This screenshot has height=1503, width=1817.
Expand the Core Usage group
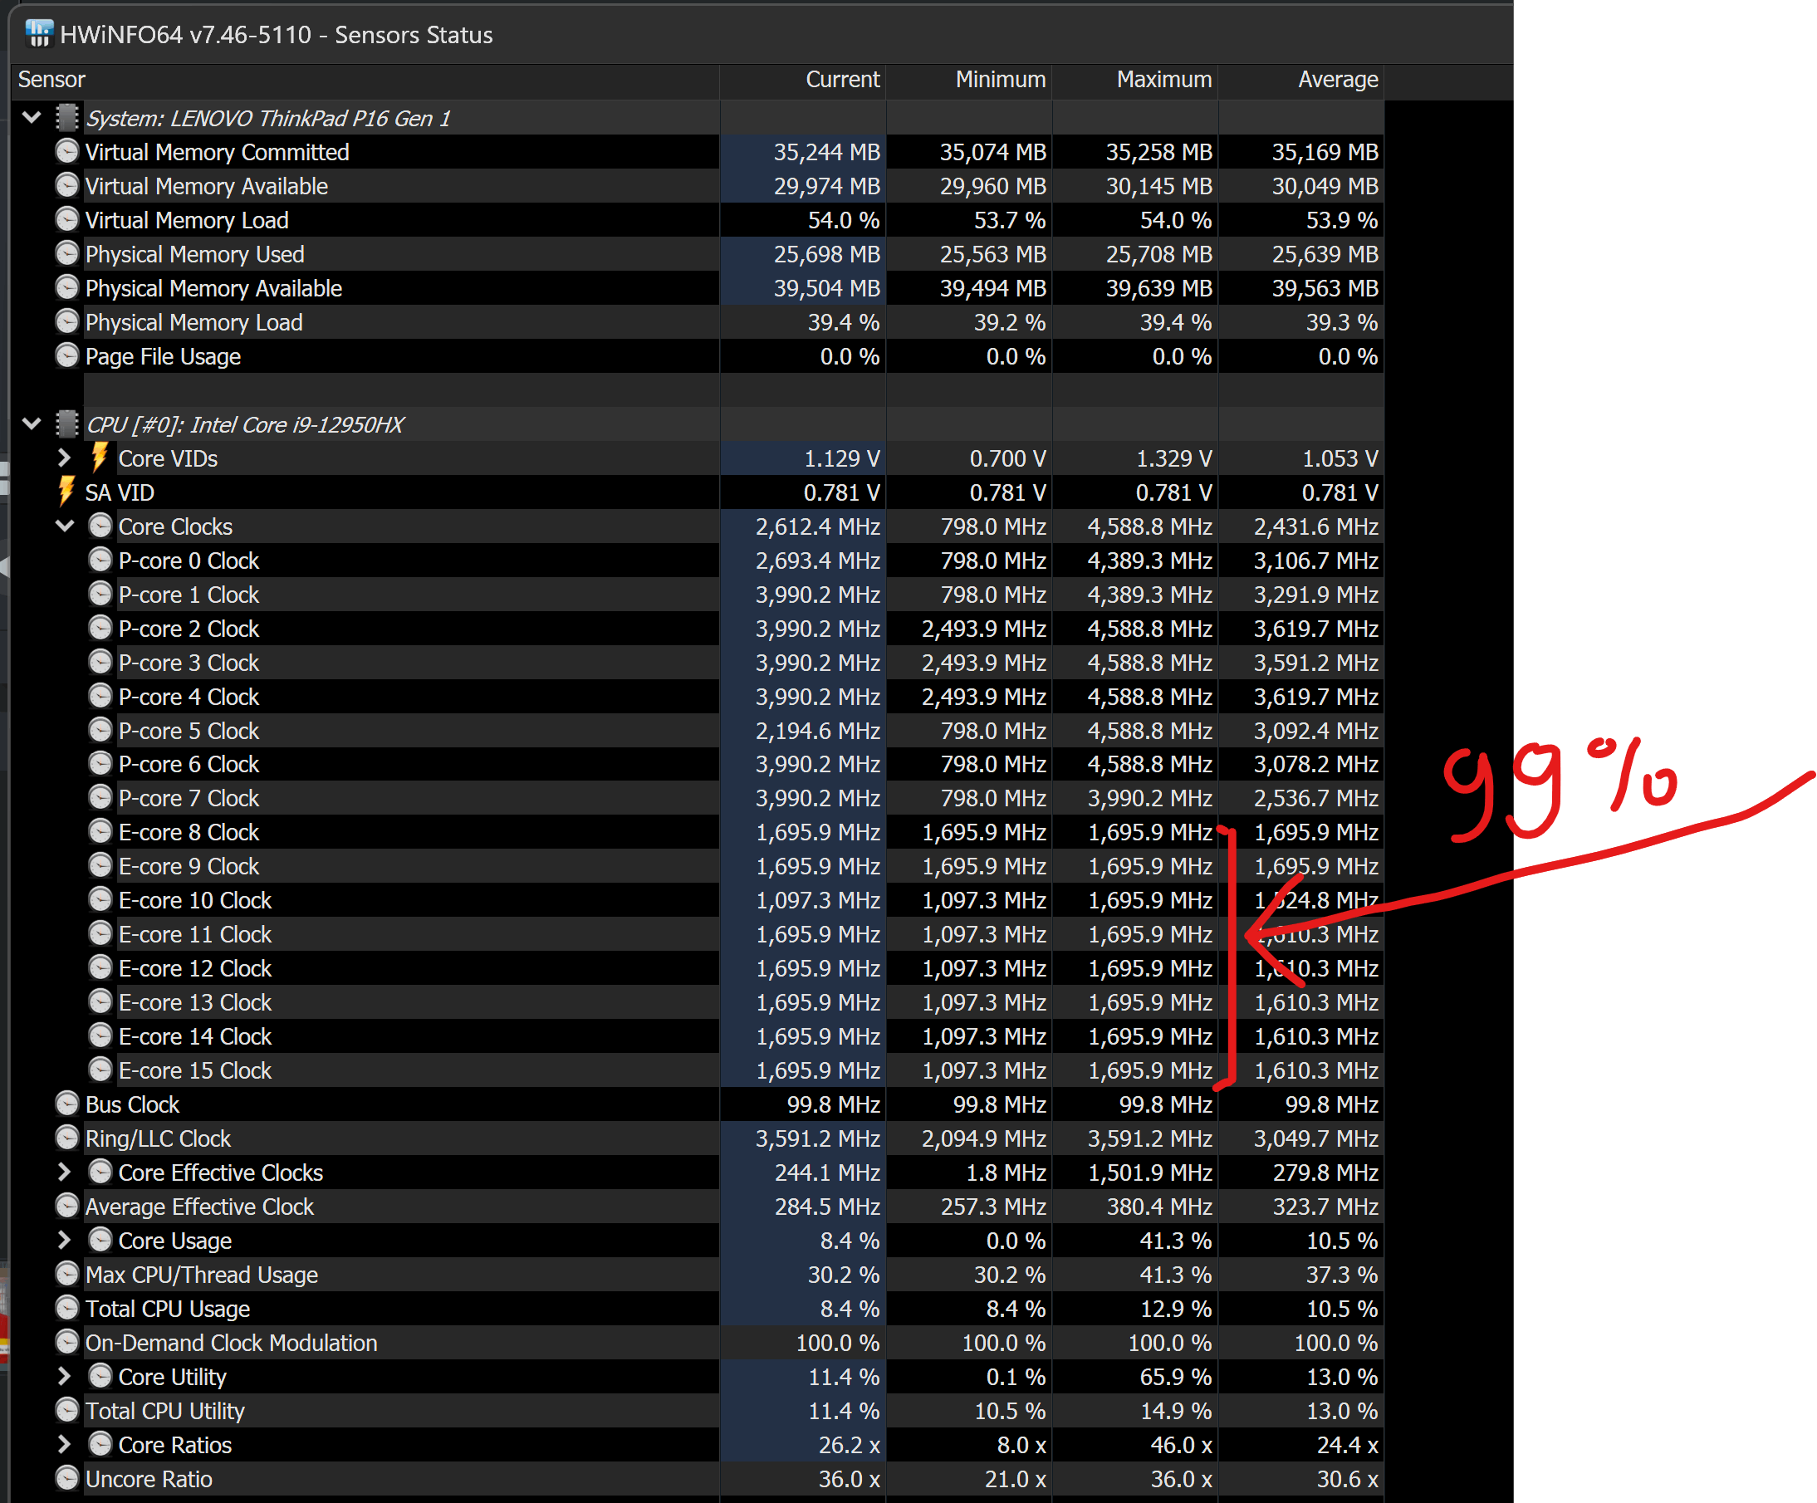64,1240
